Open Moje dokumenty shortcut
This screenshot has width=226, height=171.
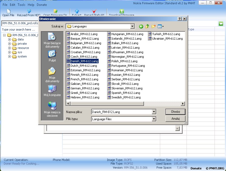point(52,75)
